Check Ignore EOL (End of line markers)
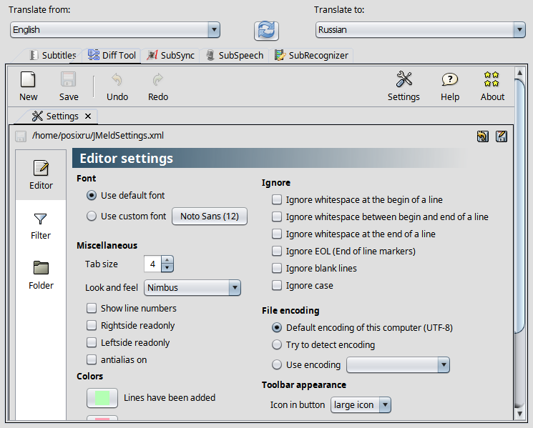Image resolution: width=533 pixels, height=428 pixels. (277, 252)
